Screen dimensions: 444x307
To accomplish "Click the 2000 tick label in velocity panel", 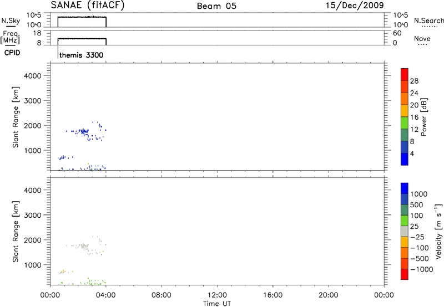I will pyautogui.click(x=33, y=240).
